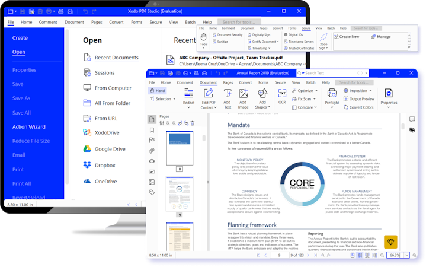
Task: Click the yellow diamond premium badge
Action: click(x=390, y=241)
